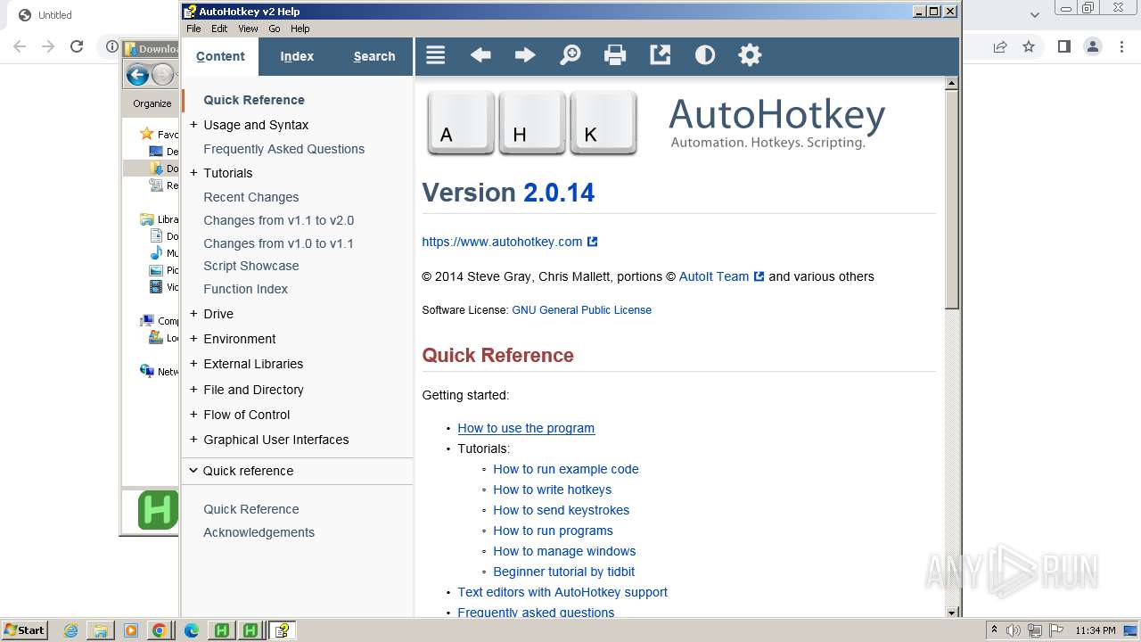Viewport: 1141px width, 642px height.
Task: Open page in browser via export icon
Action: point(660,55)
